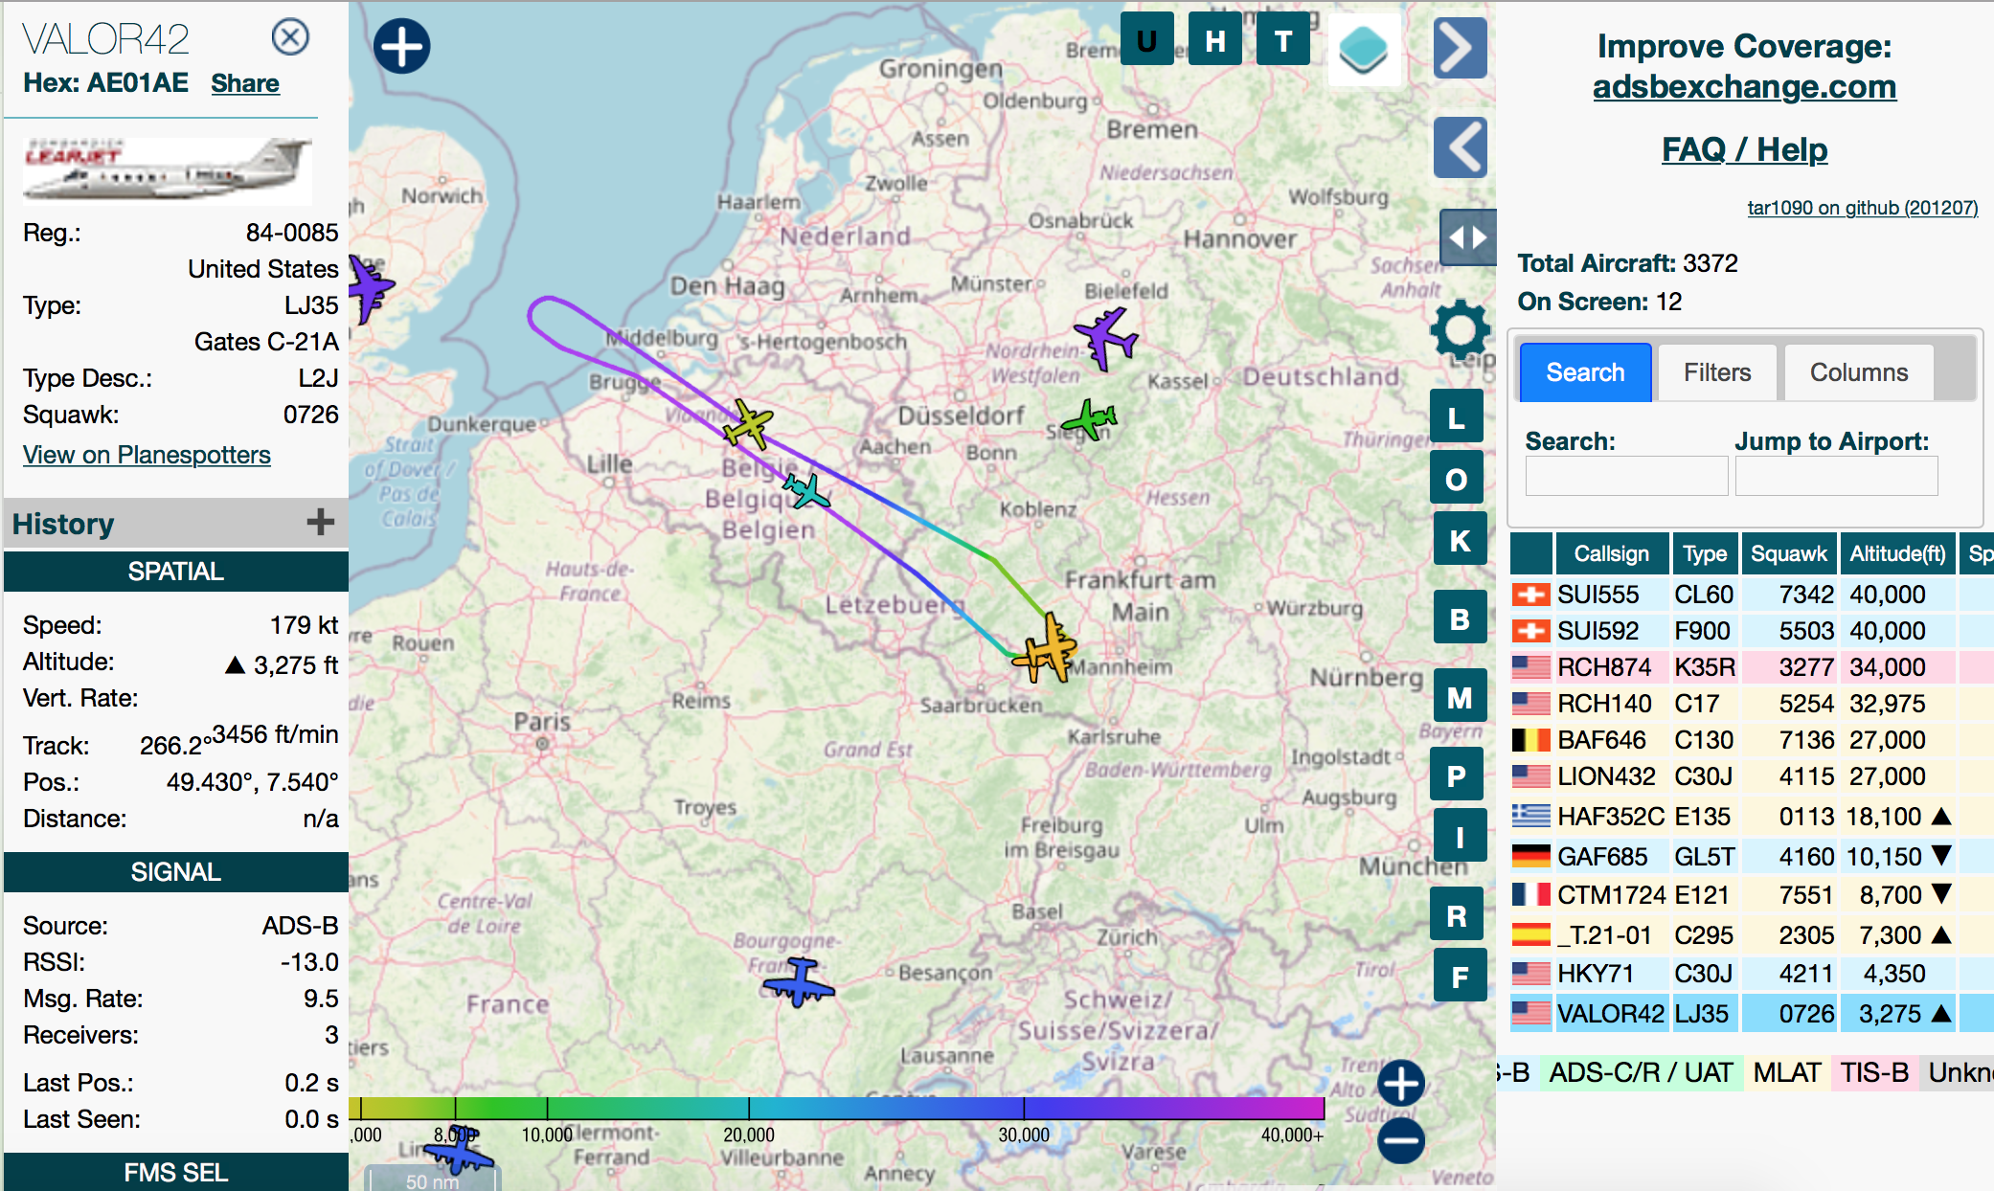Click purple aircraft icon near Bielefeld
This screenshot has height=1191, width=1994.
click(x=1106, y=337)
